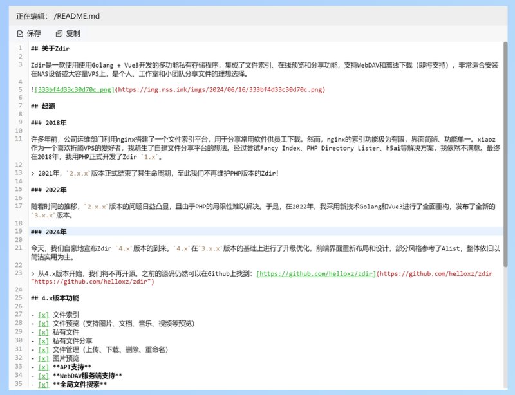
Task: Click the 2021年 blockquote line
Action: click(154, 173)
